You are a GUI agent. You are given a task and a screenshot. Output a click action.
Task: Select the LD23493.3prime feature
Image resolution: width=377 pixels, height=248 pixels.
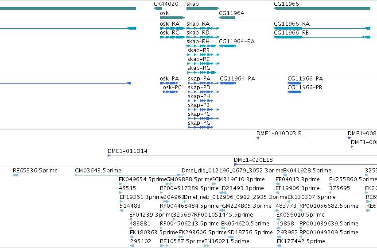click(223, 193)
